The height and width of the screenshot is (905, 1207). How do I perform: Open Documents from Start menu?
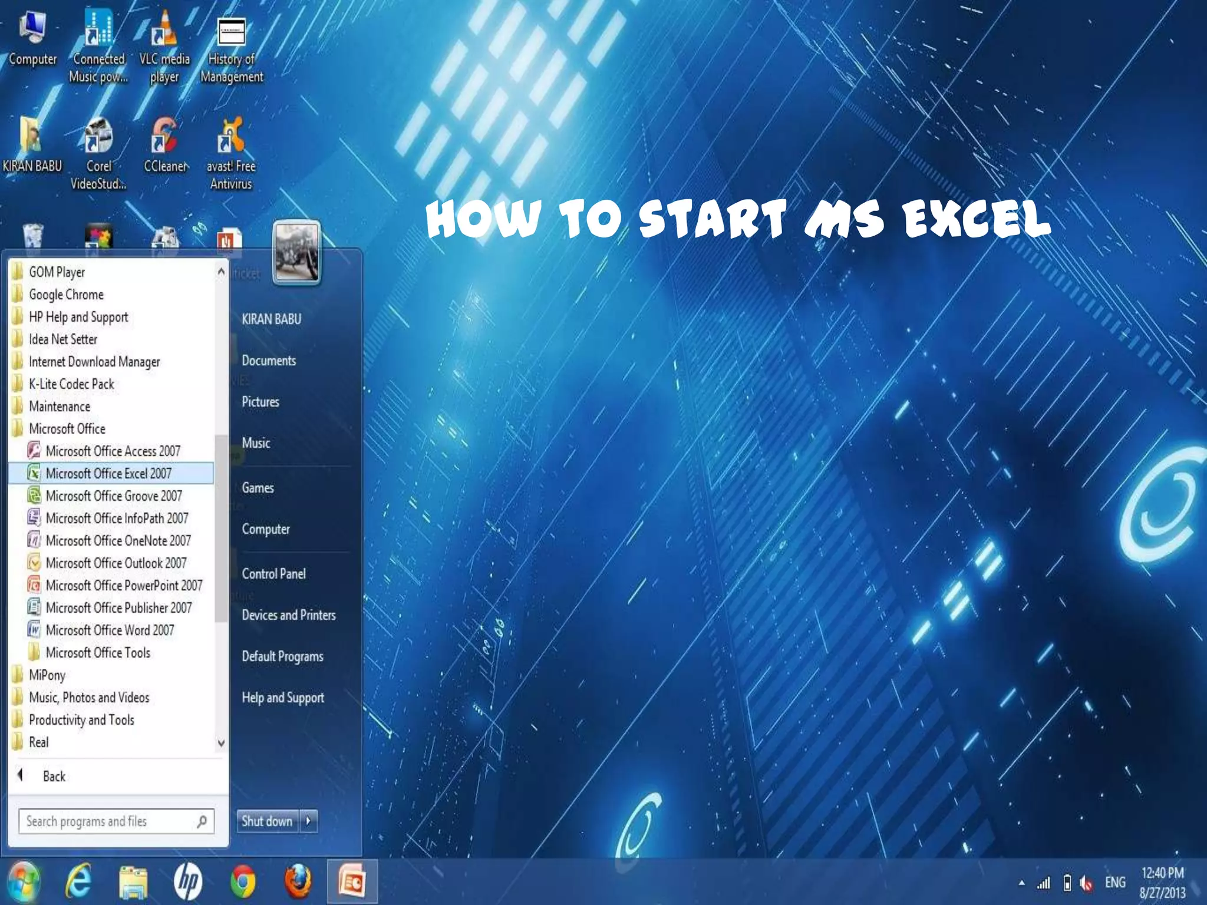point(269,360)
